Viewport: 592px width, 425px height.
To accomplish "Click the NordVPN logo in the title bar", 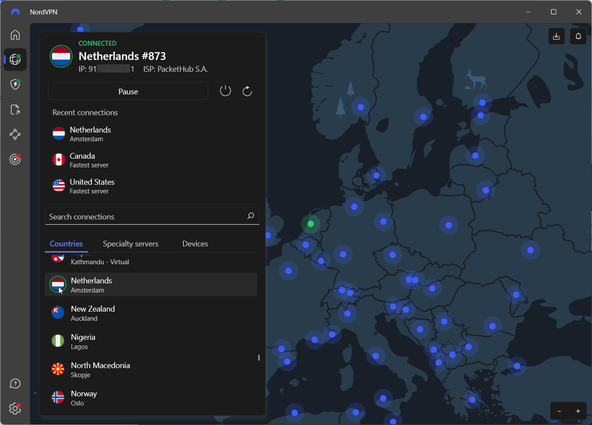I will [x=16, y=12].
